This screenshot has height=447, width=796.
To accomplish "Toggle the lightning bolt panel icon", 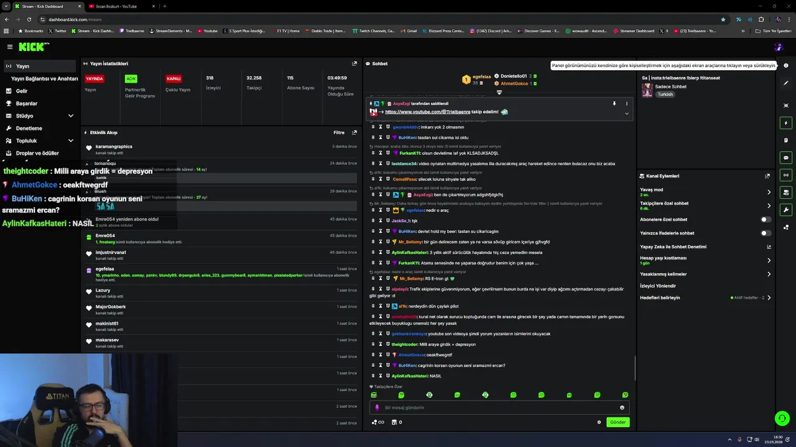I will click(786, 123).
